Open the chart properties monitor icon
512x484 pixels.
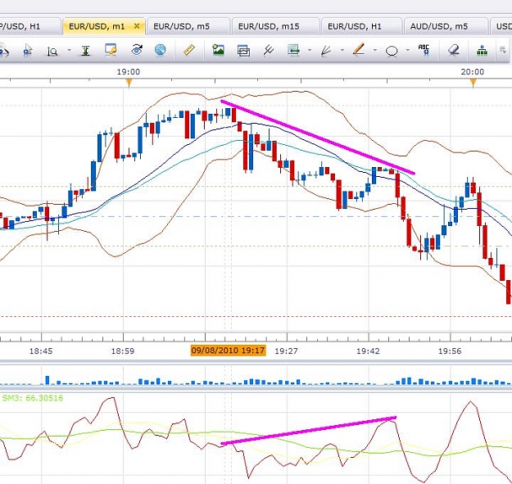coord(111,50)
